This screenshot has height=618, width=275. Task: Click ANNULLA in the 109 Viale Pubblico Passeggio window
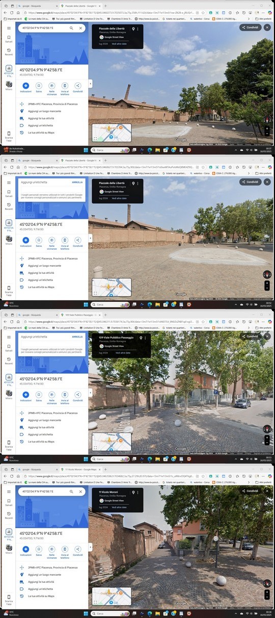click(x=77, y=337)
